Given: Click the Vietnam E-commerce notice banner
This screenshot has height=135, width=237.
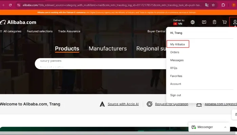Looking at the screenshot, I should (117, 12).
